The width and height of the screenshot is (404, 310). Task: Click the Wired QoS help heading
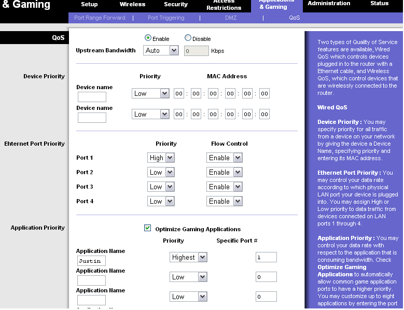(332, 107)
